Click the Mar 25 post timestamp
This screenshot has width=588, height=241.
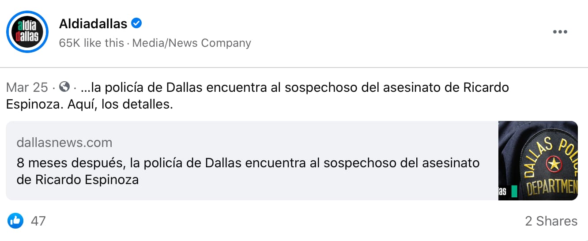(27, 87)
